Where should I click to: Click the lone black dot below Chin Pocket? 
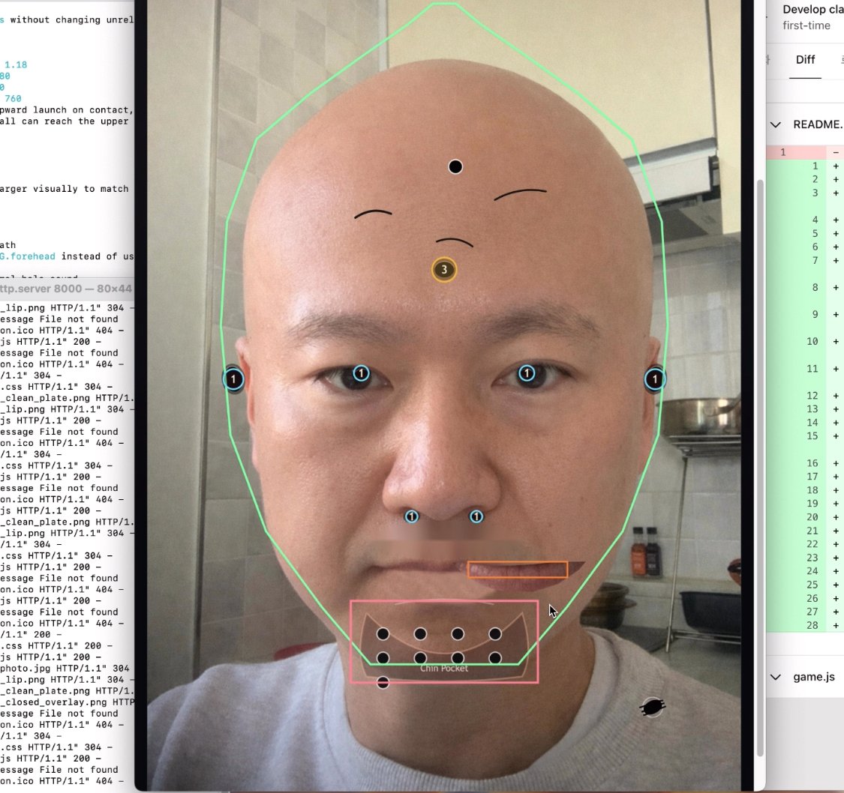383,683
